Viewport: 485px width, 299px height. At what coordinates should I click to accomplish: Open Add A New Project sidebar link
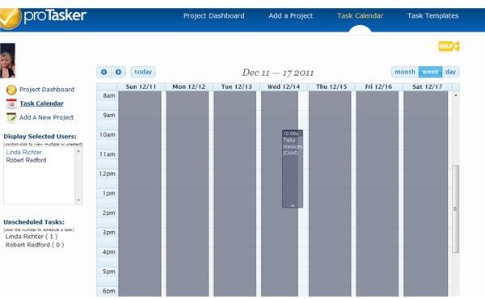click(46, 117)
